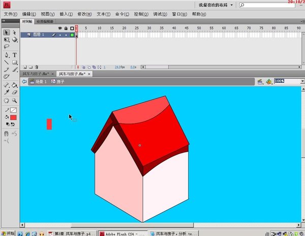Image resolution: width=305 pixels, height=236 pixels.
Task: Click the delete layer trash icon
Action: tap(37, 67)
